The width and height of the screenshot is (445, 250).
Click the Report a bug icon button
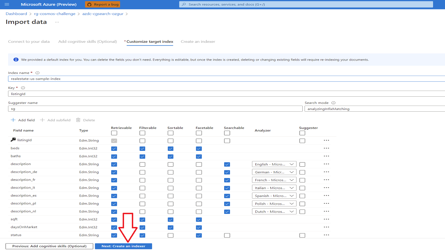(90, 4)
